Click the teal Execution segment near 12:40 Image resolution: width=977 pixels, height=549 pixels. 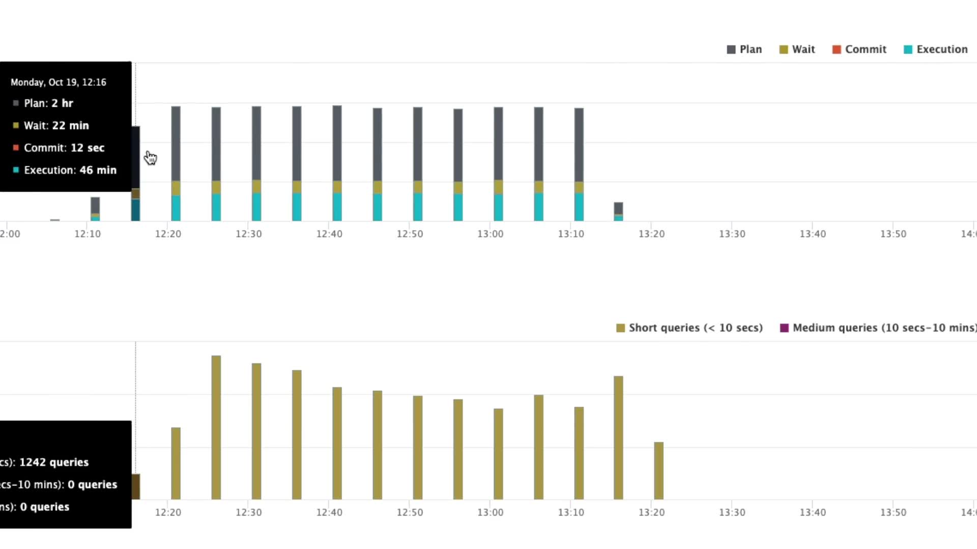click(x=337, y=207)
